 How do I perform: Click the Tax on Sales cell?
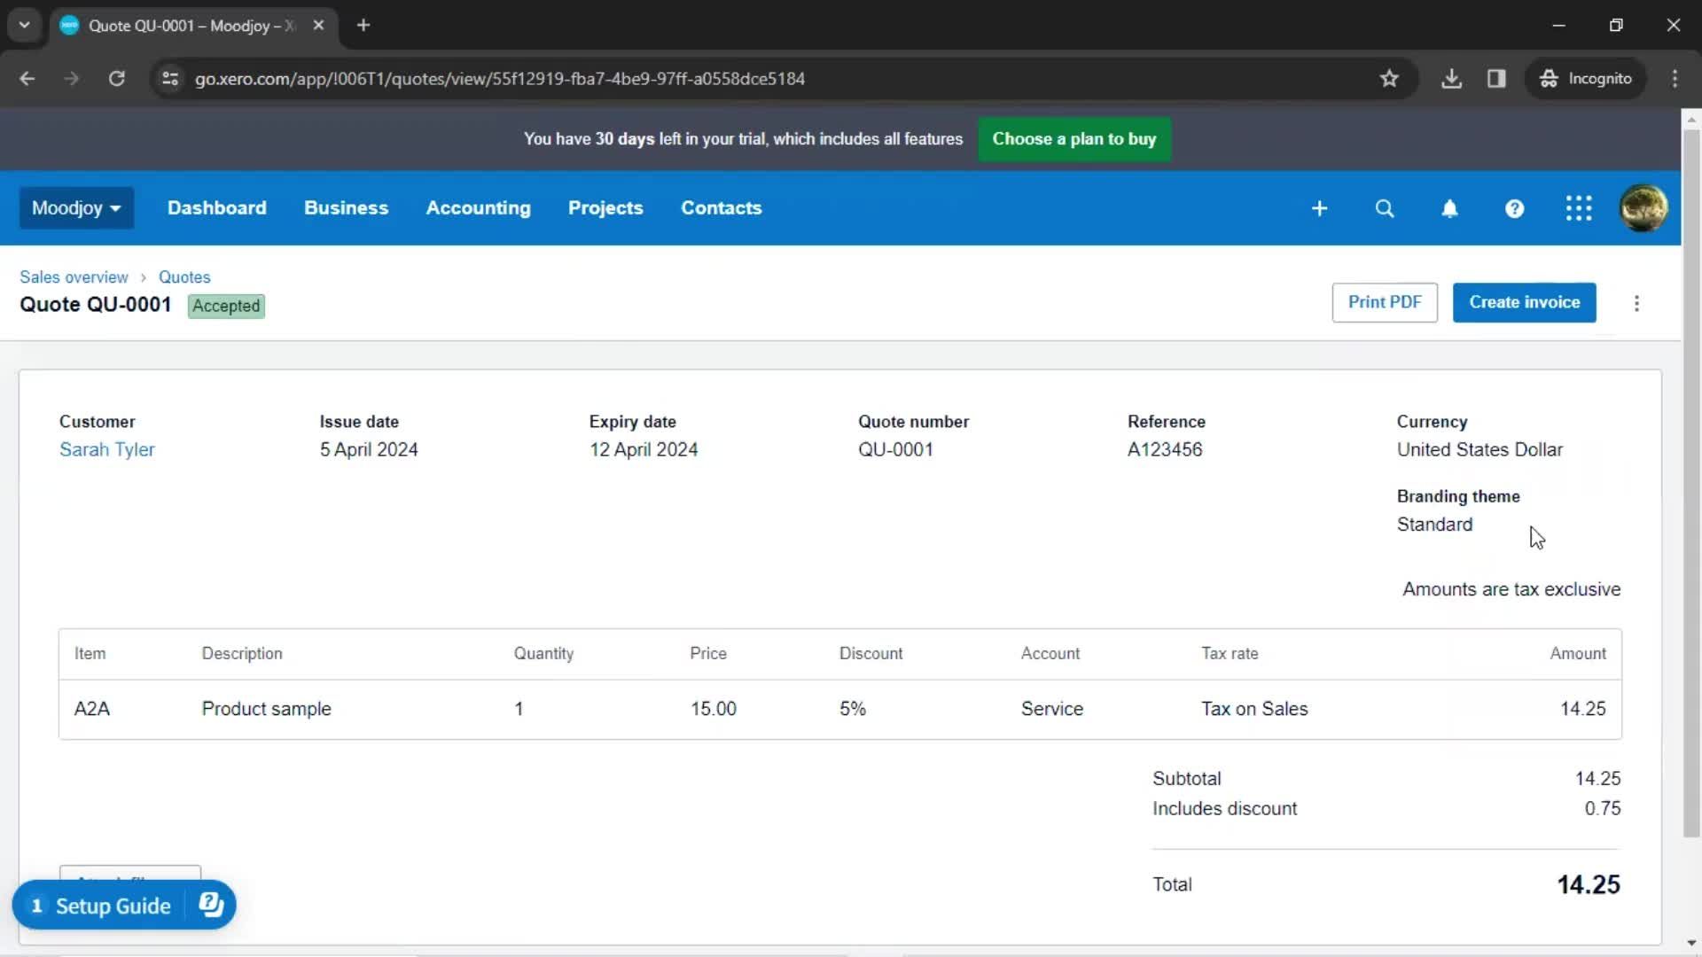[x=1253, y=709]
